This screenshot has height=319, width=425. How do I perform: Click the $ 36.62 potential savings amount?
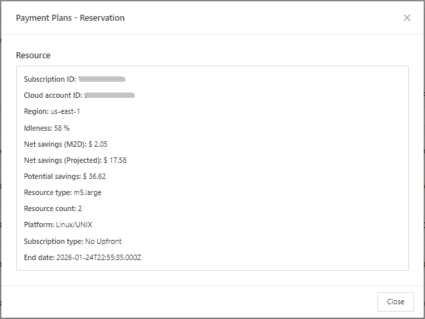95,176
